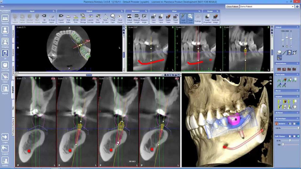The image size is (301, 169).
Task: Click the Logout button in sidebar
Action: pyautogui.click(x=5, y=150)
